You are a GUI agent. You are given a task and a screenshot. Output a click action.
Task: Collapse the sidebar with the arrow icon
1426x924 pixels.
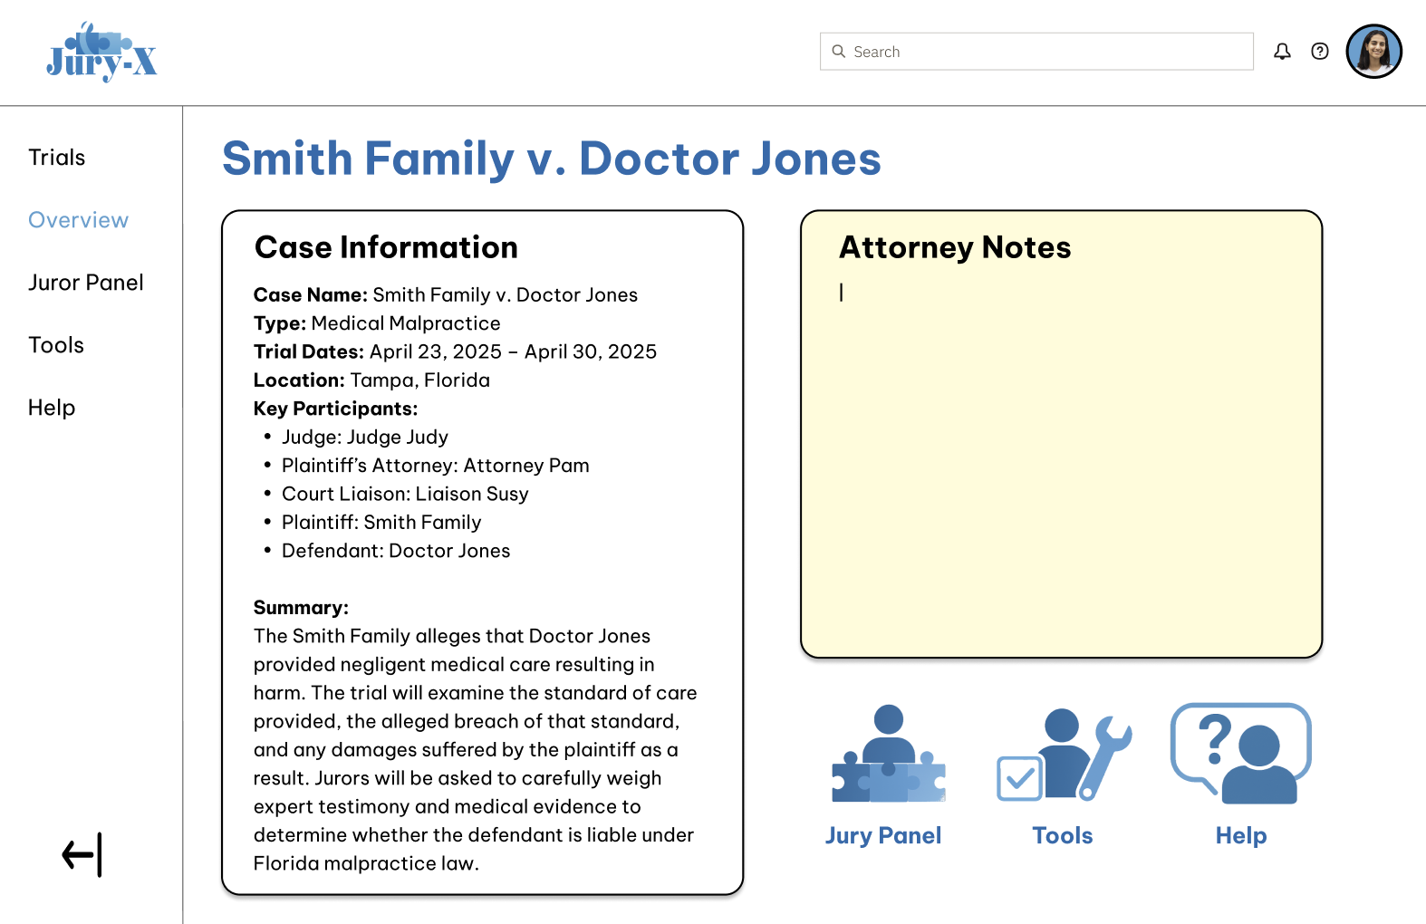pos(82,854)
